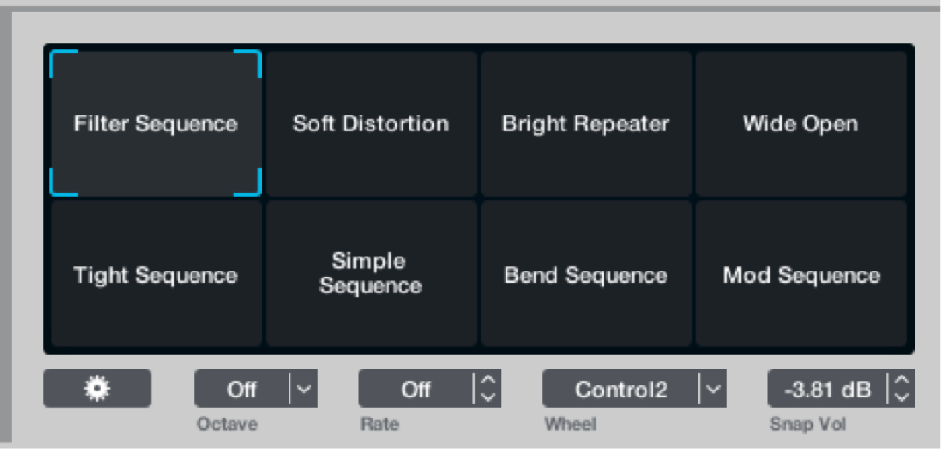
Task: Pick the Simple Sequence snapshot pad
Action: pos(371,274)
